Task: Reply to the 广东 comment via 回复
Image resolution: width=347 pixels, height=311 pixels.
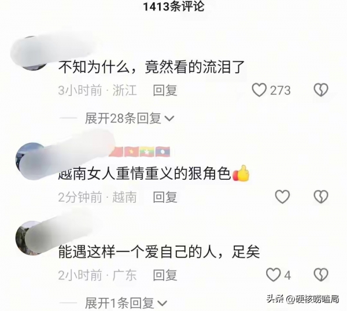Action: (165, 275)
